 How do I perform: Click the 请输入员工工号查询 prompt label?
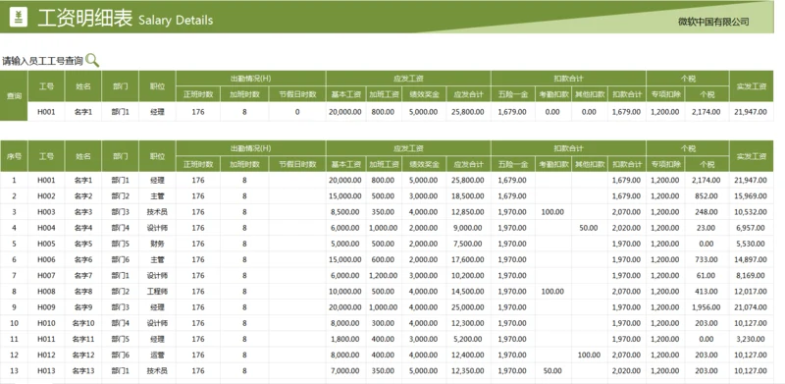click(42, 61)
